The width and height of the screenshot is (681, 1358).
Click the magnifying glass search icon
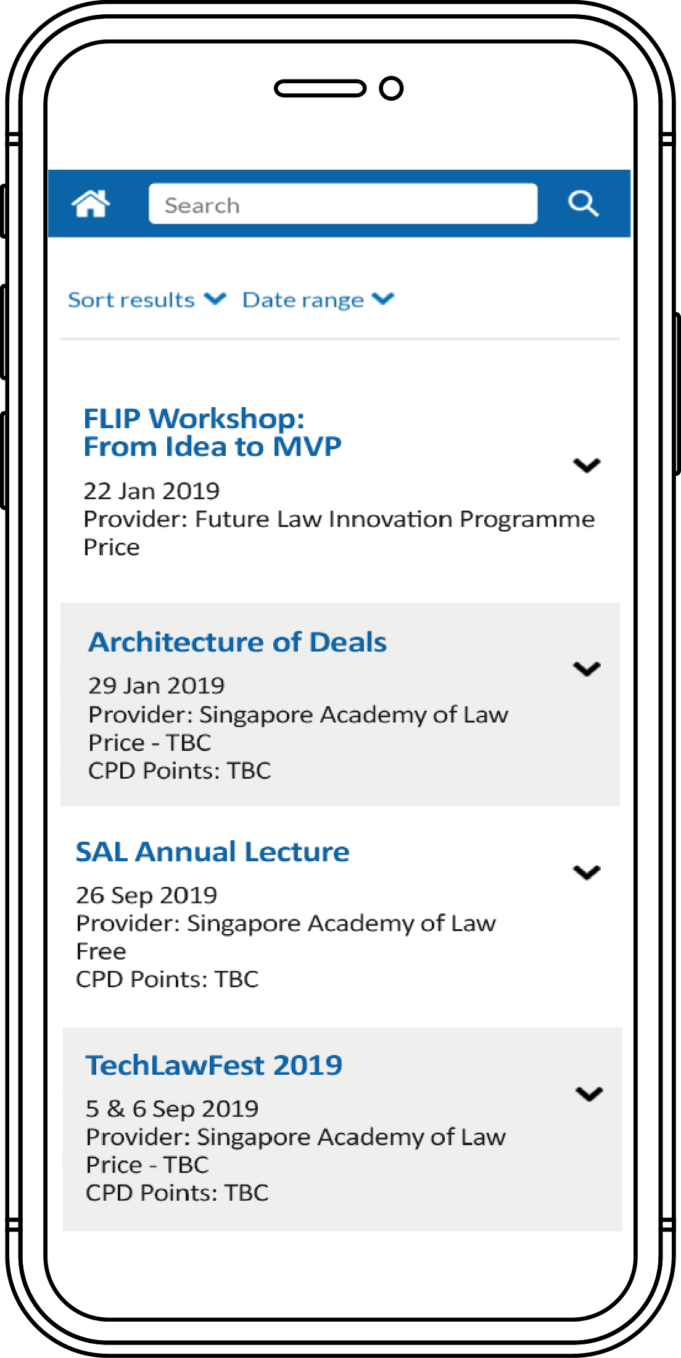(583, 204)
